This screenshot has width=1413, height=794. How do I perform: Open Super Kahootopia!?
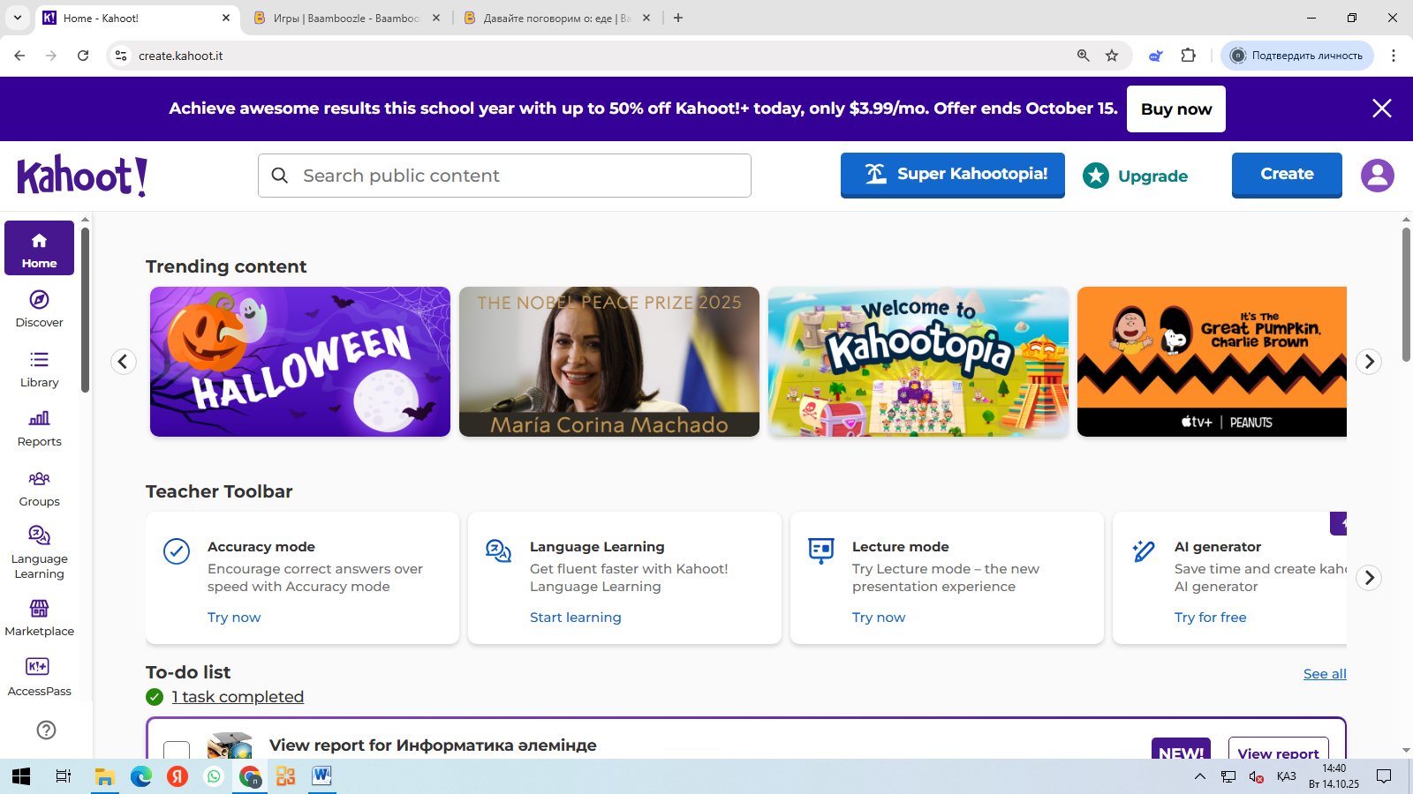pos(953,175)
